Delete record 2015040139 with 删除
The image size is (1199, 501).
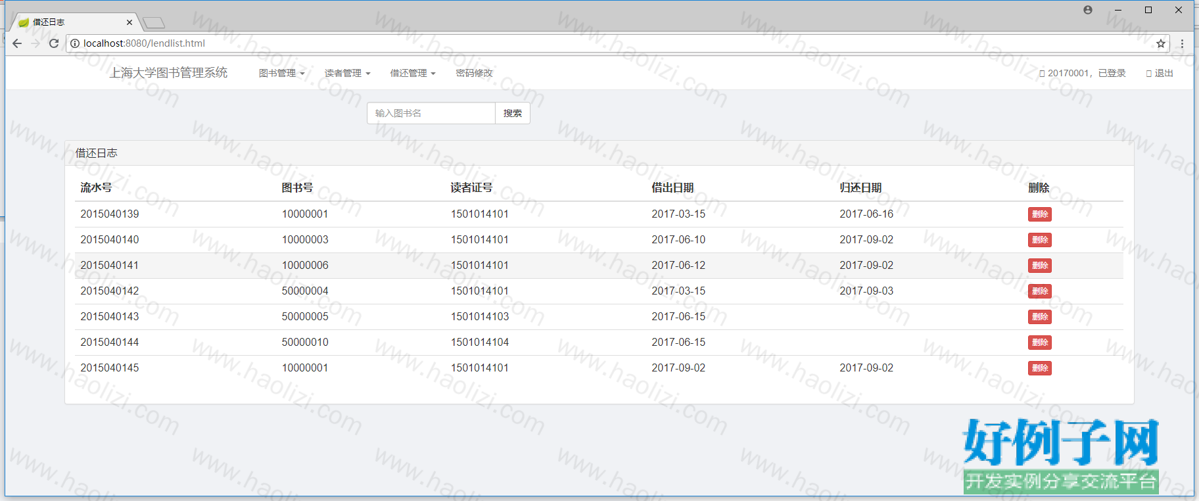1039,214
